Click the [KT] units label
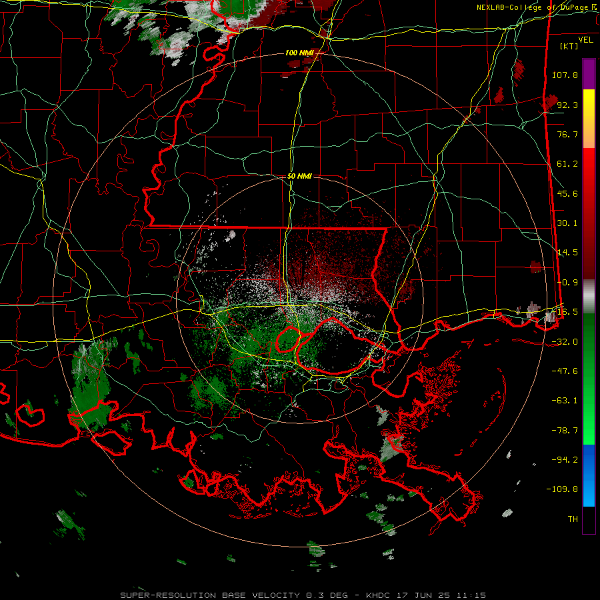Screen dimensions: 600x600 569,46
